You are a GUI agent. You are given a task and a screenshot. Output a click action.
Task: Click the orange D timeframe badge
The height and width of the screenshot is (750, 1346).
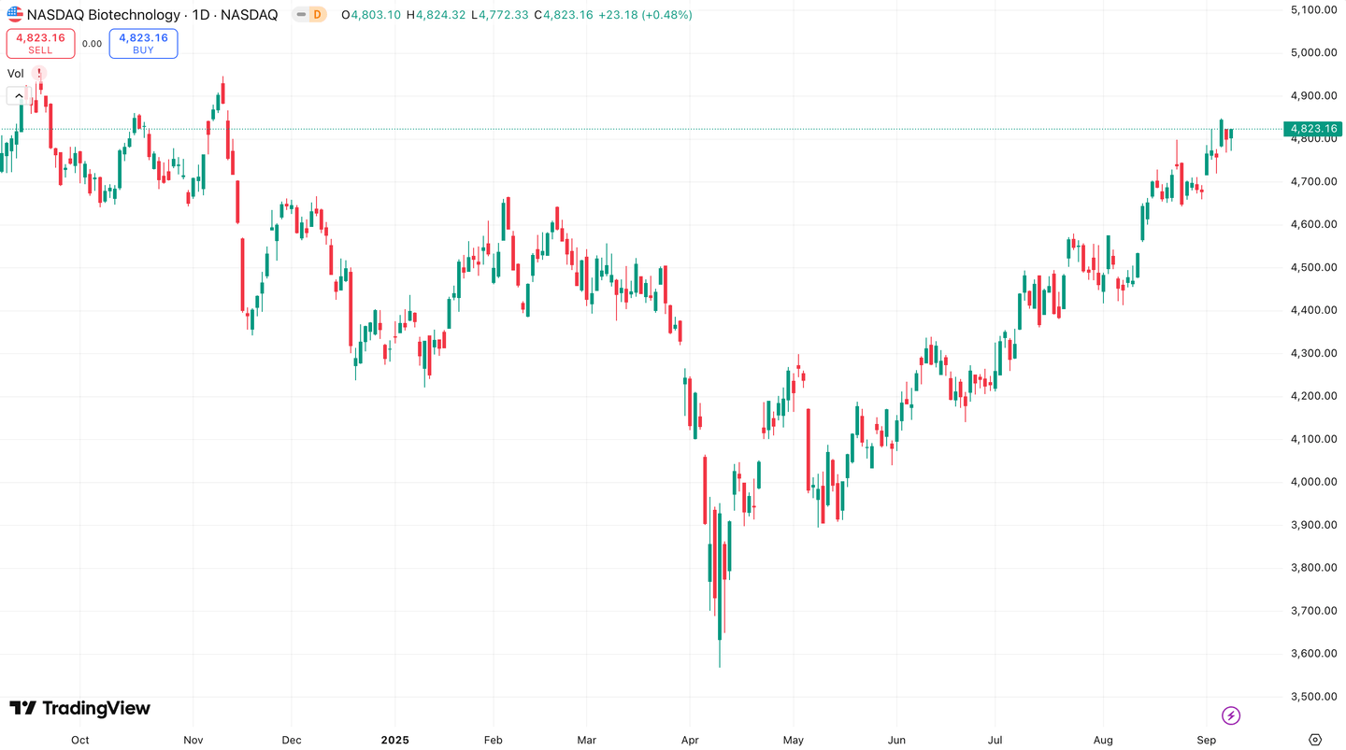point(319,15)
